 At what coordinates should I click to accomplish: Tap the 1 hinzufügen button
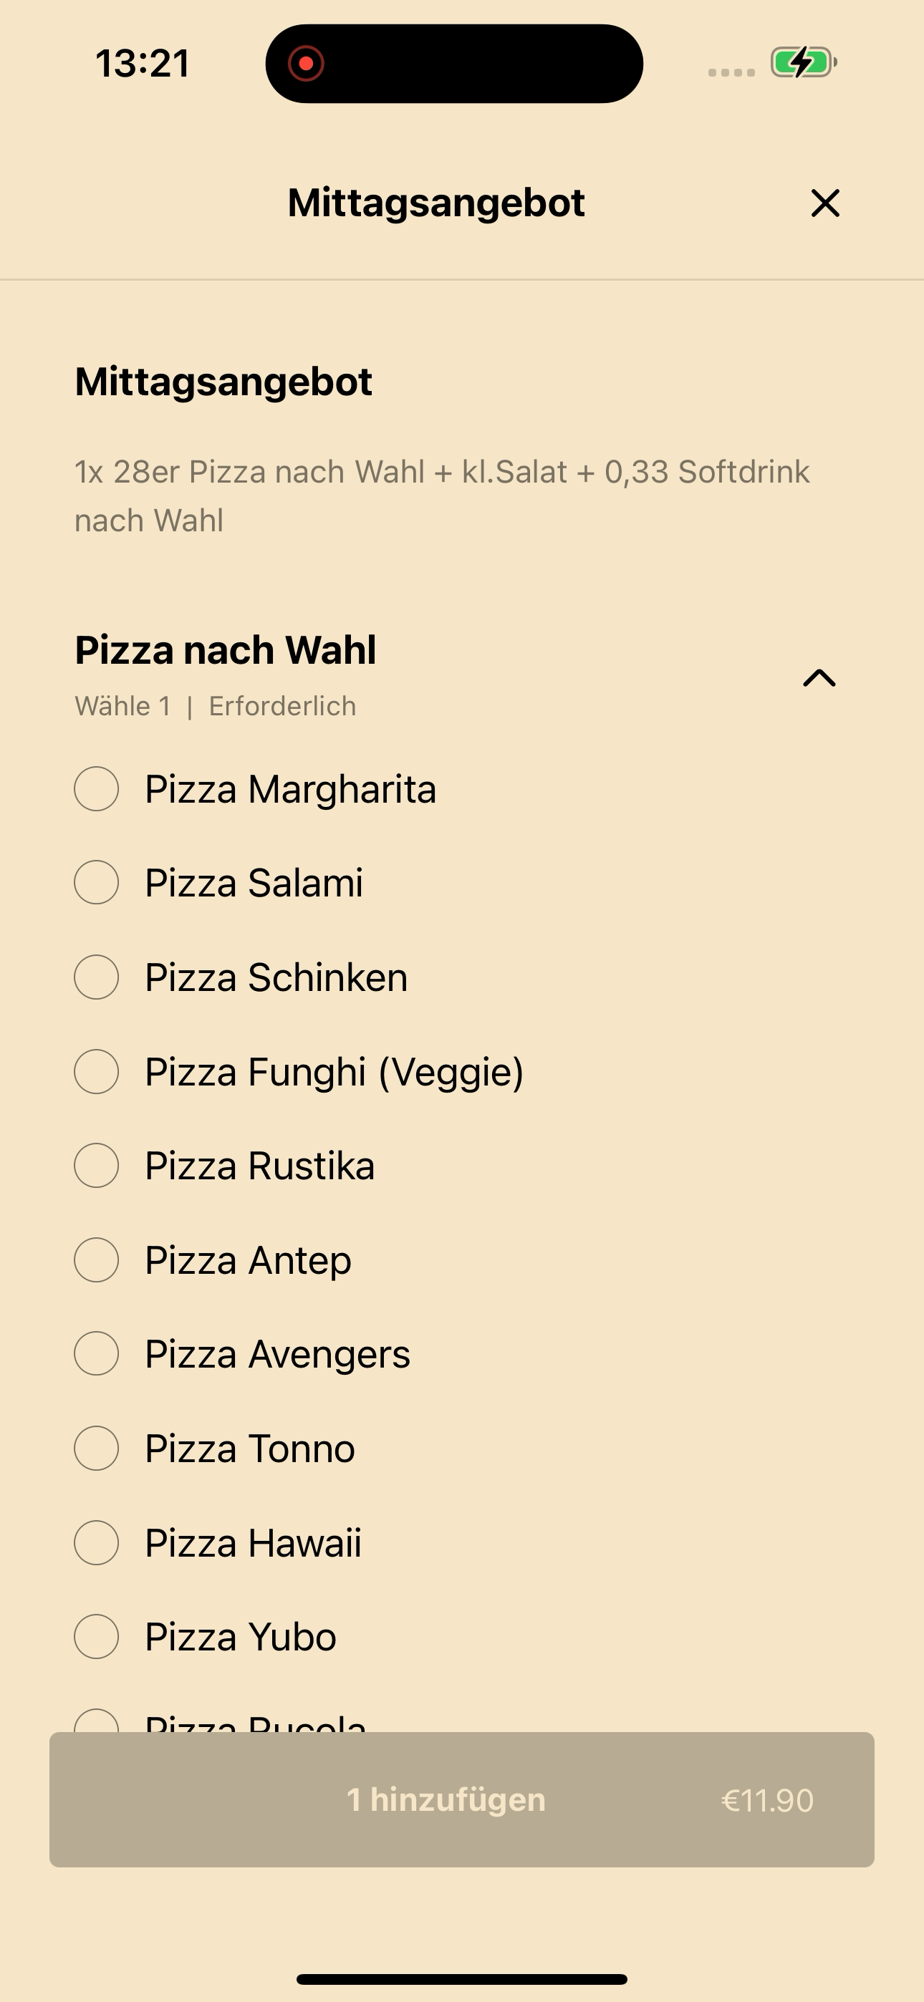462,1799
